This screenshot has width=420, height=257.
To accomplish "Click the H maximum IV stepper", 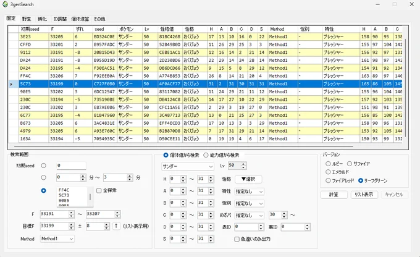I will click(x=206, y=179).
